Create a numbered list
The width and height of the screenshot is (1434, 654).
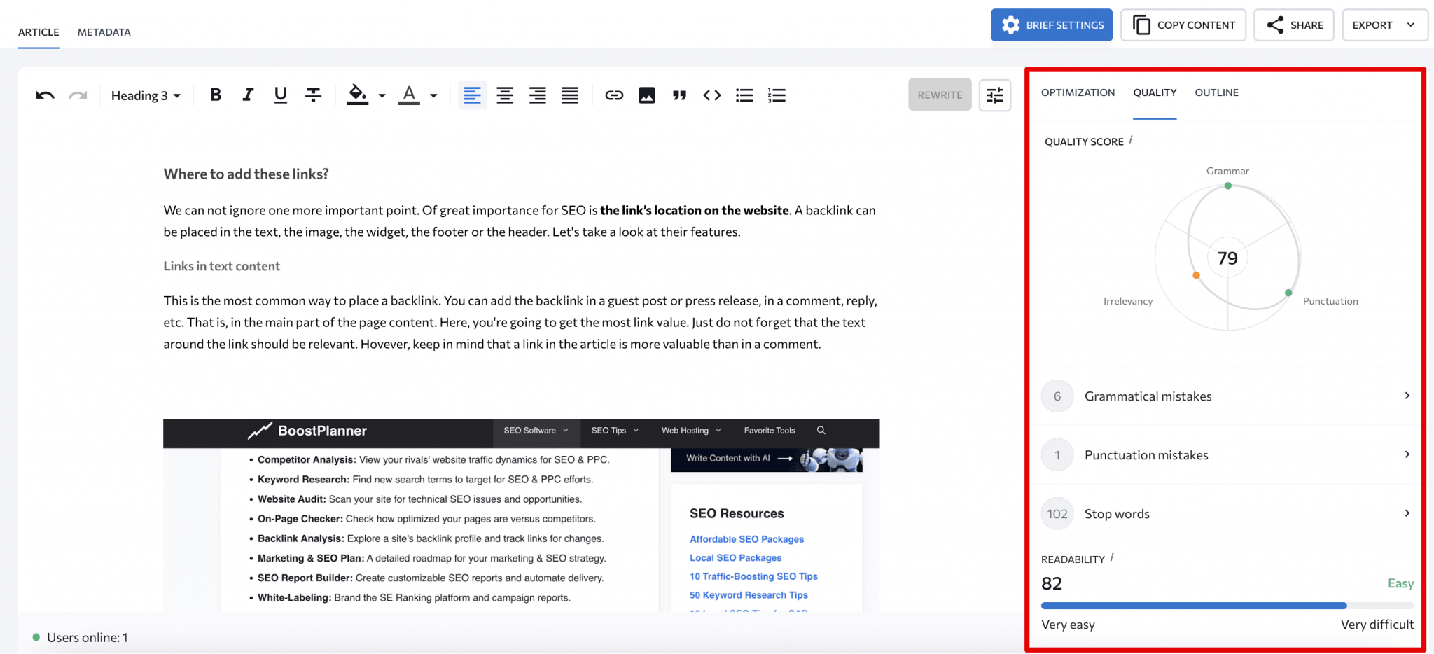777,95
